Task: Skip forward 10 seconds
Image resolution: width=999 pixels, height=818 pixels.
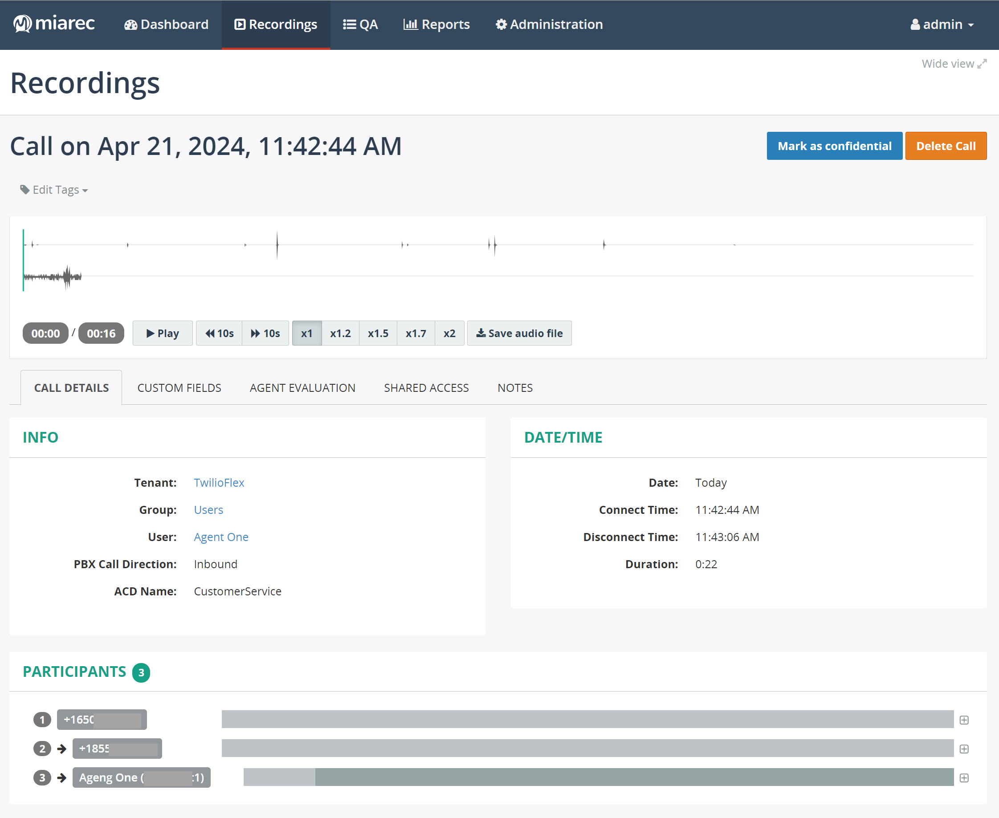Action: point(265,333)
